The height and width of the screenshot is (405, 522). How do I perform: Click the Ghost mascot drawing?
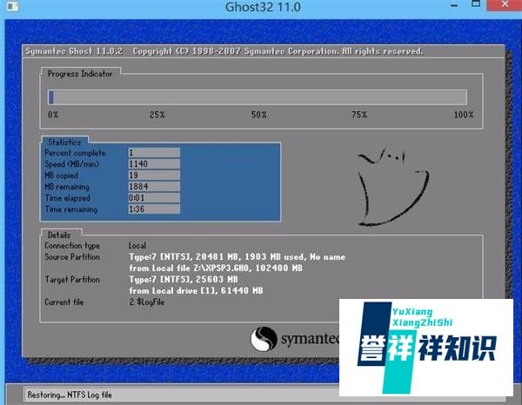coord(393,187)
